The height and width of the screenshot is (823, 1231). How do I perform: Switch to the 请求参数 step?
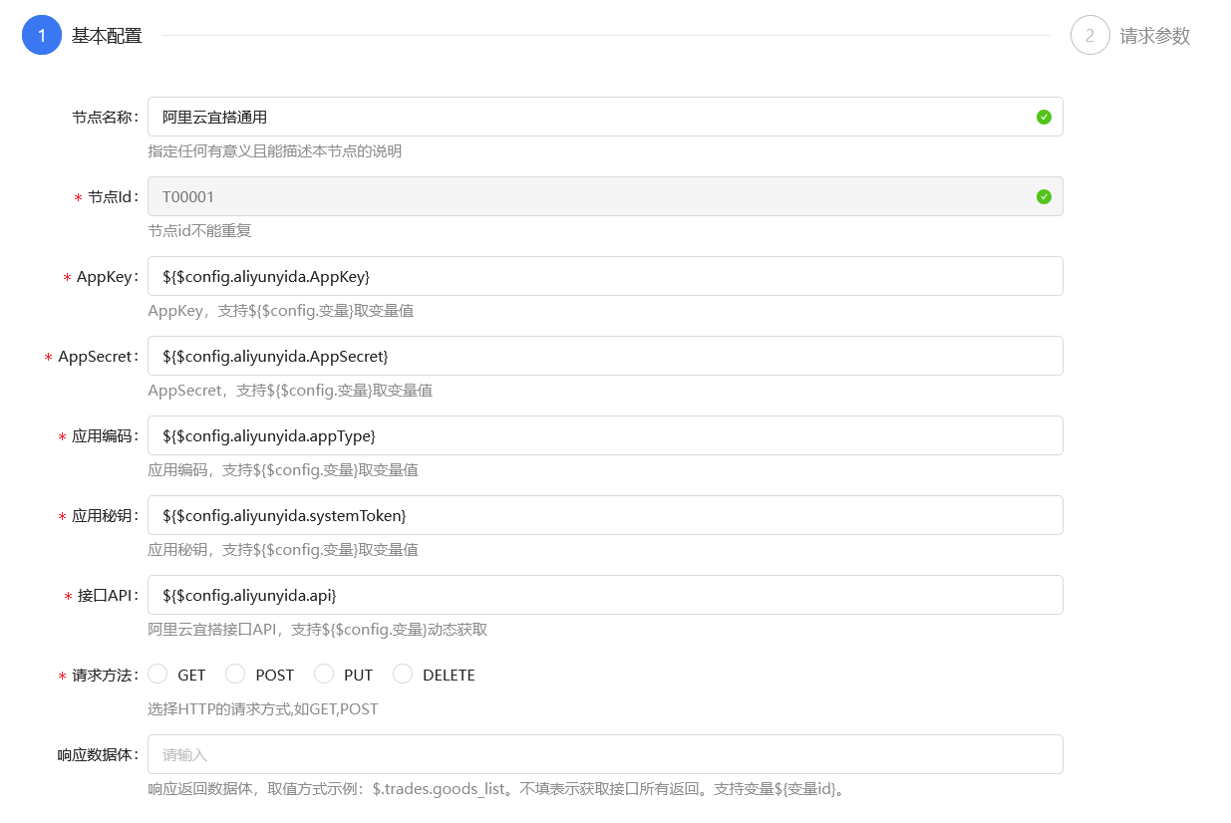pyautogui.click(x=1154, y=36)
